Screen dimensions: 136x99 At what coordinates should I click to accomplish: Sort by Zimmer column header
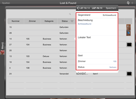click(32, 21)
